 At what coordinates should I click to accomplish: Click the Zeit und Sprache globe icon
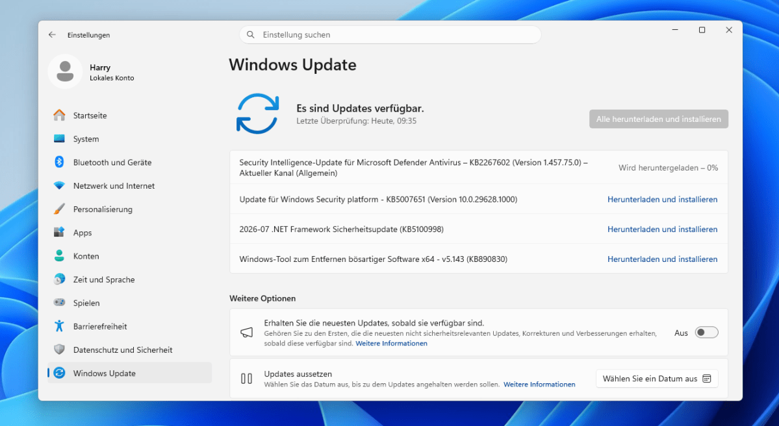click(59, 279)
